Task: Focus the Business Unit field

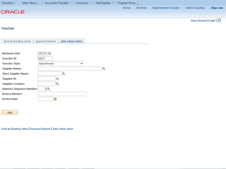Action: click(43, 54)
